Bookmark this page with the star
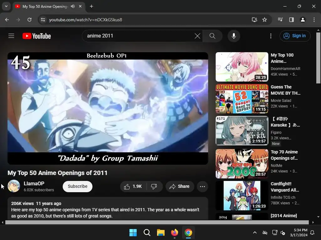This screenshot has width=321, height=240. (265, 20)
